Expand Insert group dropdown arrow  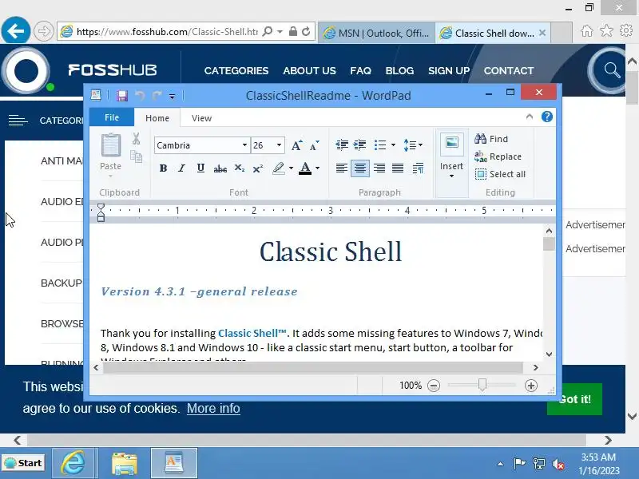[451, 176]
